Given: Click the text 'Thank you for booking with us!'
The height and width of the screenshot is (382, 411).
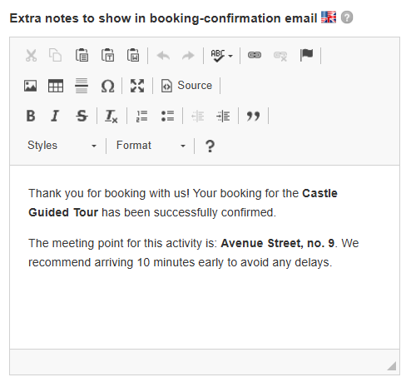Looking at the screenshot, I should [x=109, y=193].
